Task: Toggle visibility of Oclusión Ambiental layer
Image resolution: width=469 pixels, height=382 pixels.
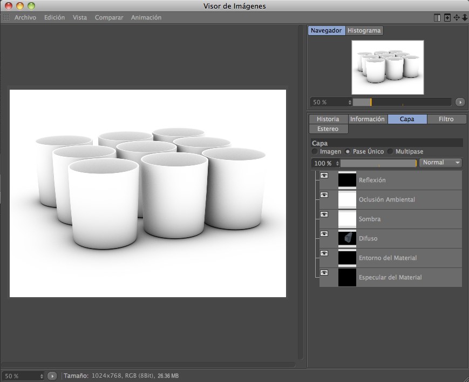Action: [324, 195]
